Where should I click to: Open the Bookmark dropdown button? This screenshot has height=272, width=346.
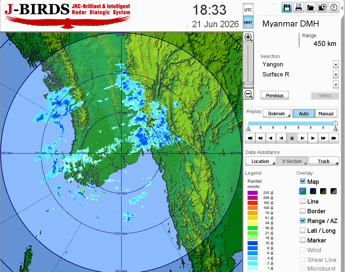277,114
